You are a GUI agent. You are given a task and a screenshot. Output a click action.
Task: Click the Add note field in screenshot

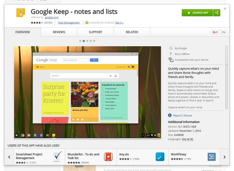point(85,76)
